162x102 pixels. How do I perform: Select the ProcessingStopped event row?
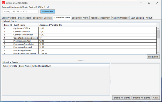pyautogui.click(x=80, y=47)
